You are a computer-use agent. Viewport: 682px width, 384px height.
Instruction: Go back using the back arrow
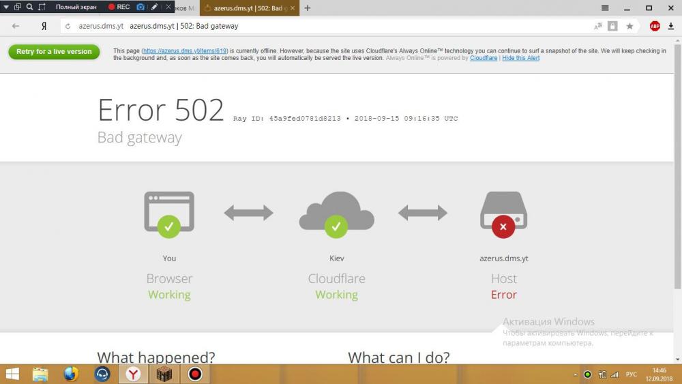click(x=16, y=26)
